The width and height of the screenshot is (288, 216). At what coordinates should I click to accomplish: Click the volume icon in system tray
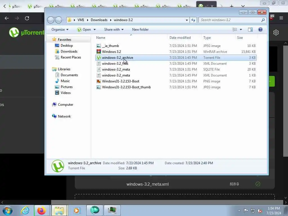click(x=260, y=211)
